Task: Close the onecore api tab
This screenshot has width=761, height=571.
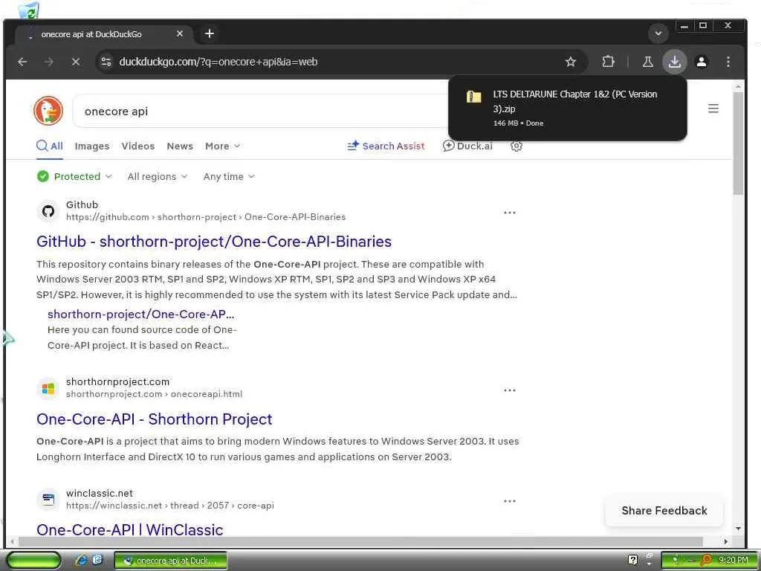Action: (180, 33)
